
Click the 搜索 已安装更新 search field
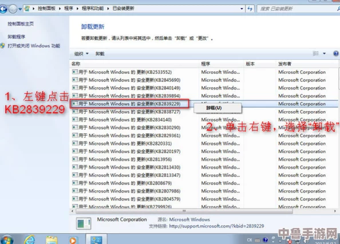click(296, 9)
